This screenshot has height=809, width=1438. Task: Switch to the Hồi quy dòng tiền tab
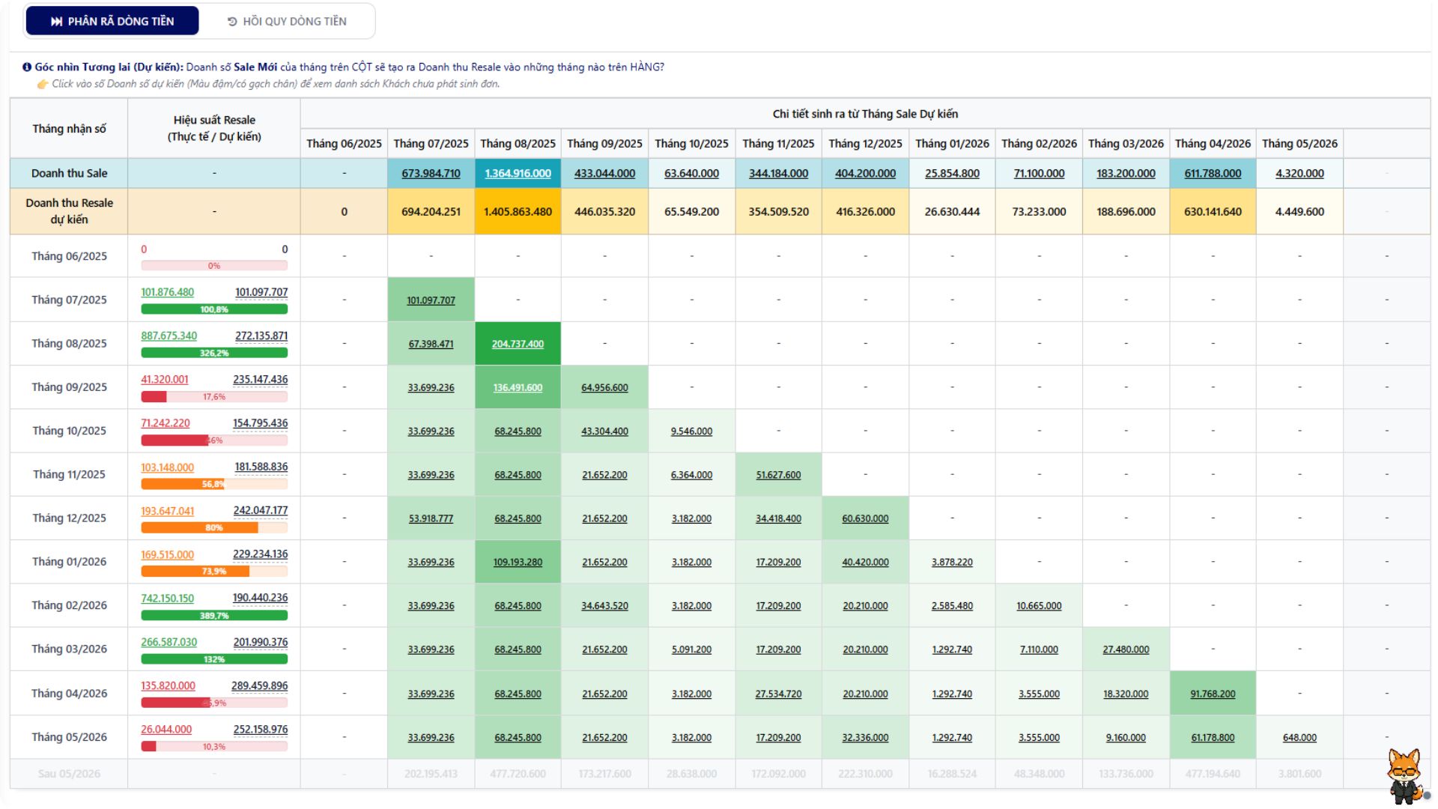click(287, 21)
